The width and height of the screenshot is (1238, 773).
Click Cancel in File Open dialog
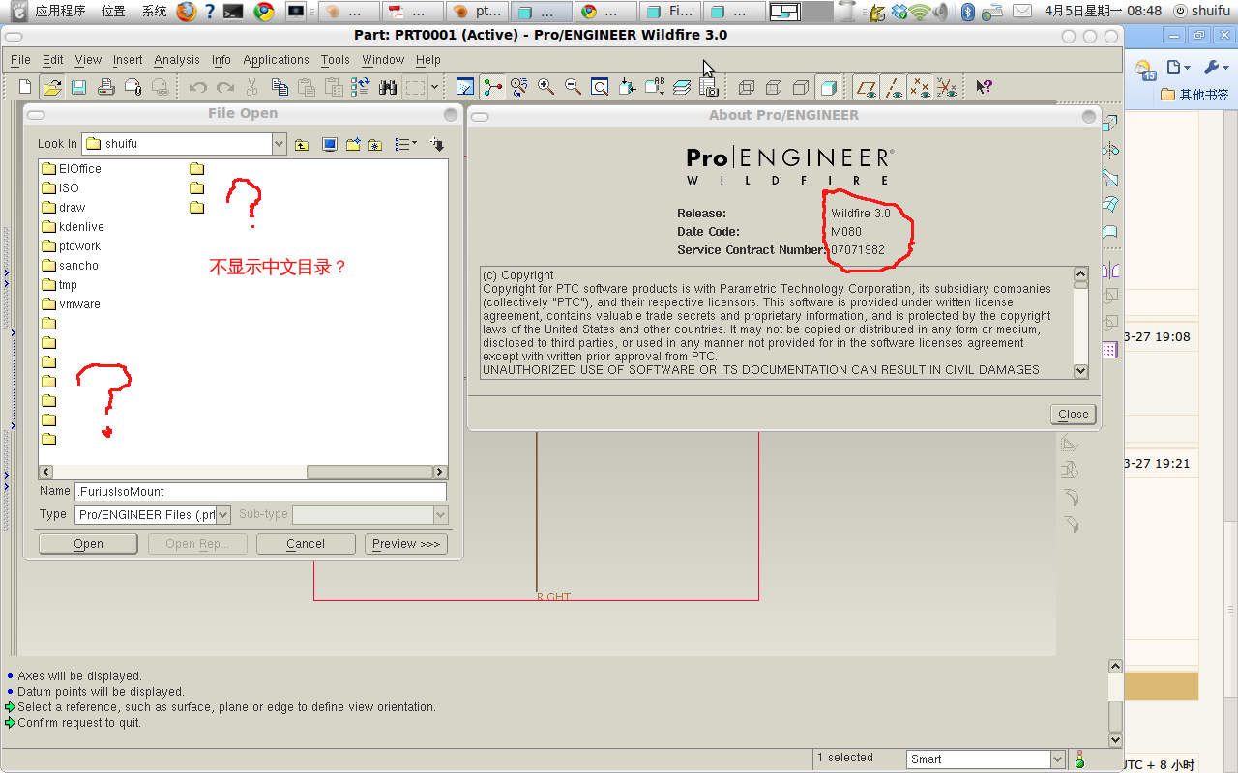coord(306,544)
